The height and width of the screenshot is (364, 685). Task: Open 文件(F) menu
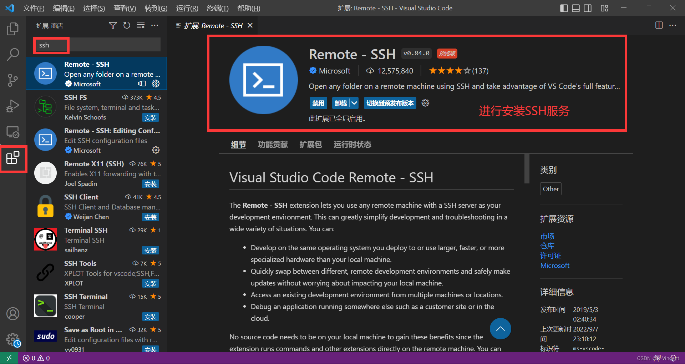pos(34,8)
